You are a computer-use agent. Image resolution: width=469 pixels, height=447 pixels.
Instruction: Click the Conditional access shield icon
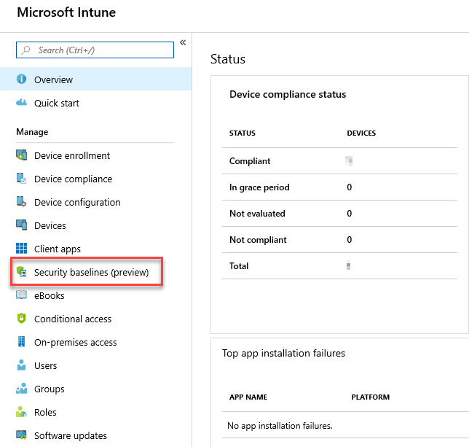point(21,318)
